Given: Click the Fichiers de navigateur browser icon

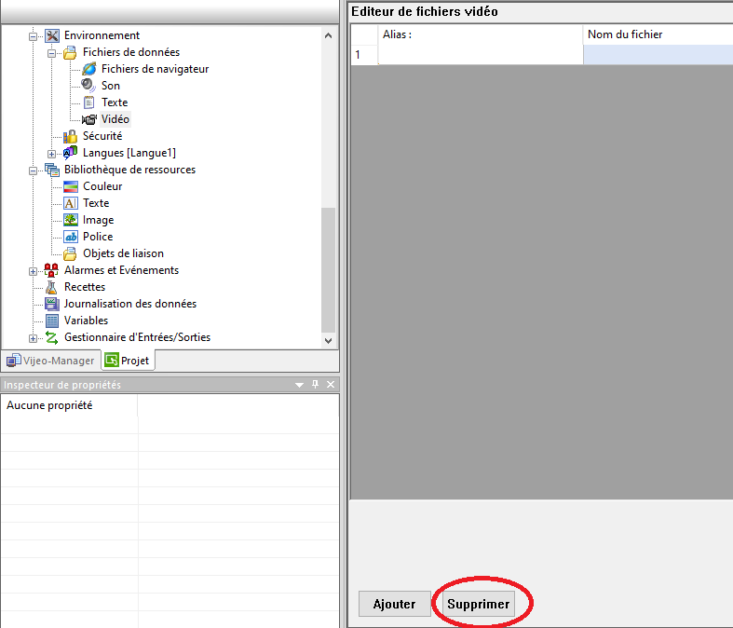Looking at the screenshot, I should pos(88,69).
